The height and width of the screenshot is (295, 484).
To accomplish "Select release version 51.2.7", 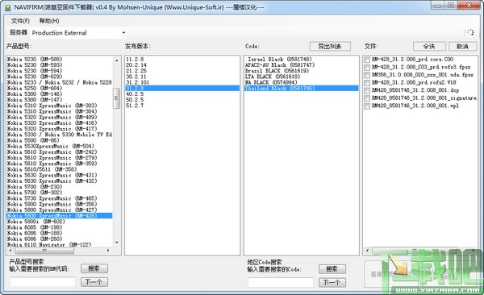I will click(x=182, y=106).
